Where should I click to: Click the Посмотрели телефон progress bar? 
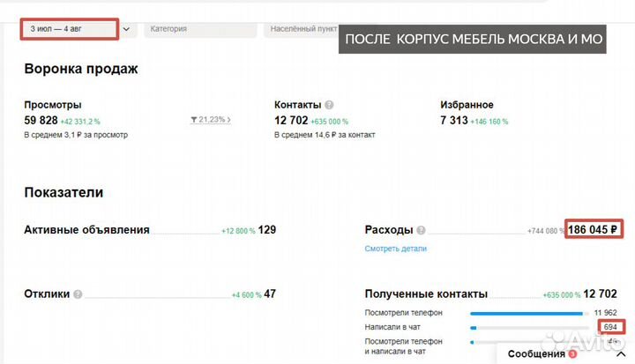coord(529,314)
